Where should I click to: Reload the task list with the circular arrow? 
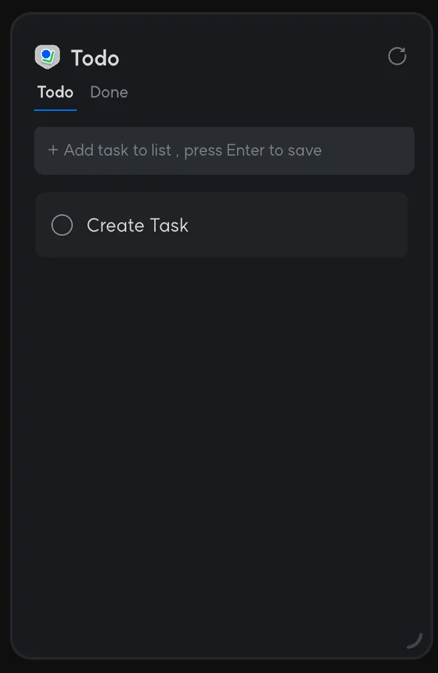point(397,57)
